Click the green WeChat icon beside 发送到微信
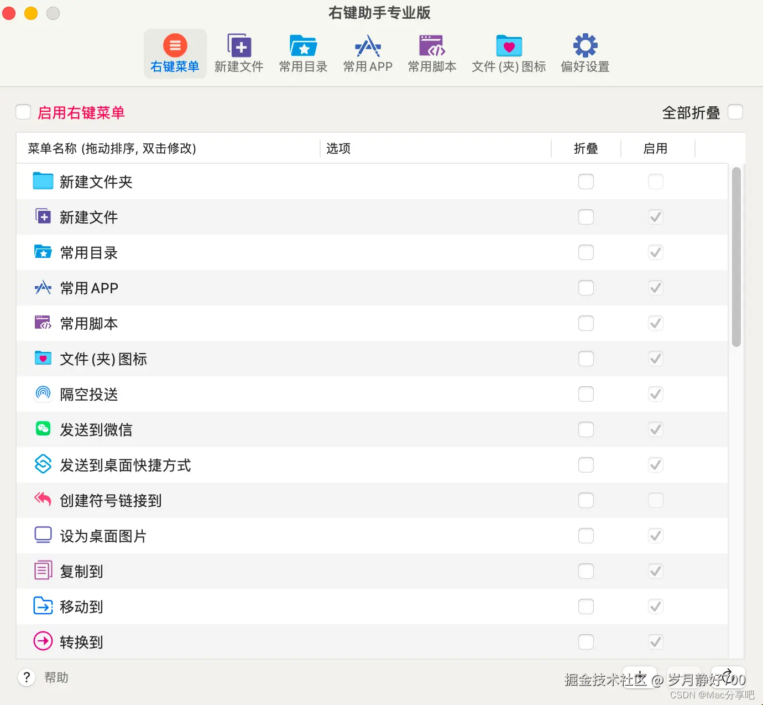763x705 pixels. point(43,428)
